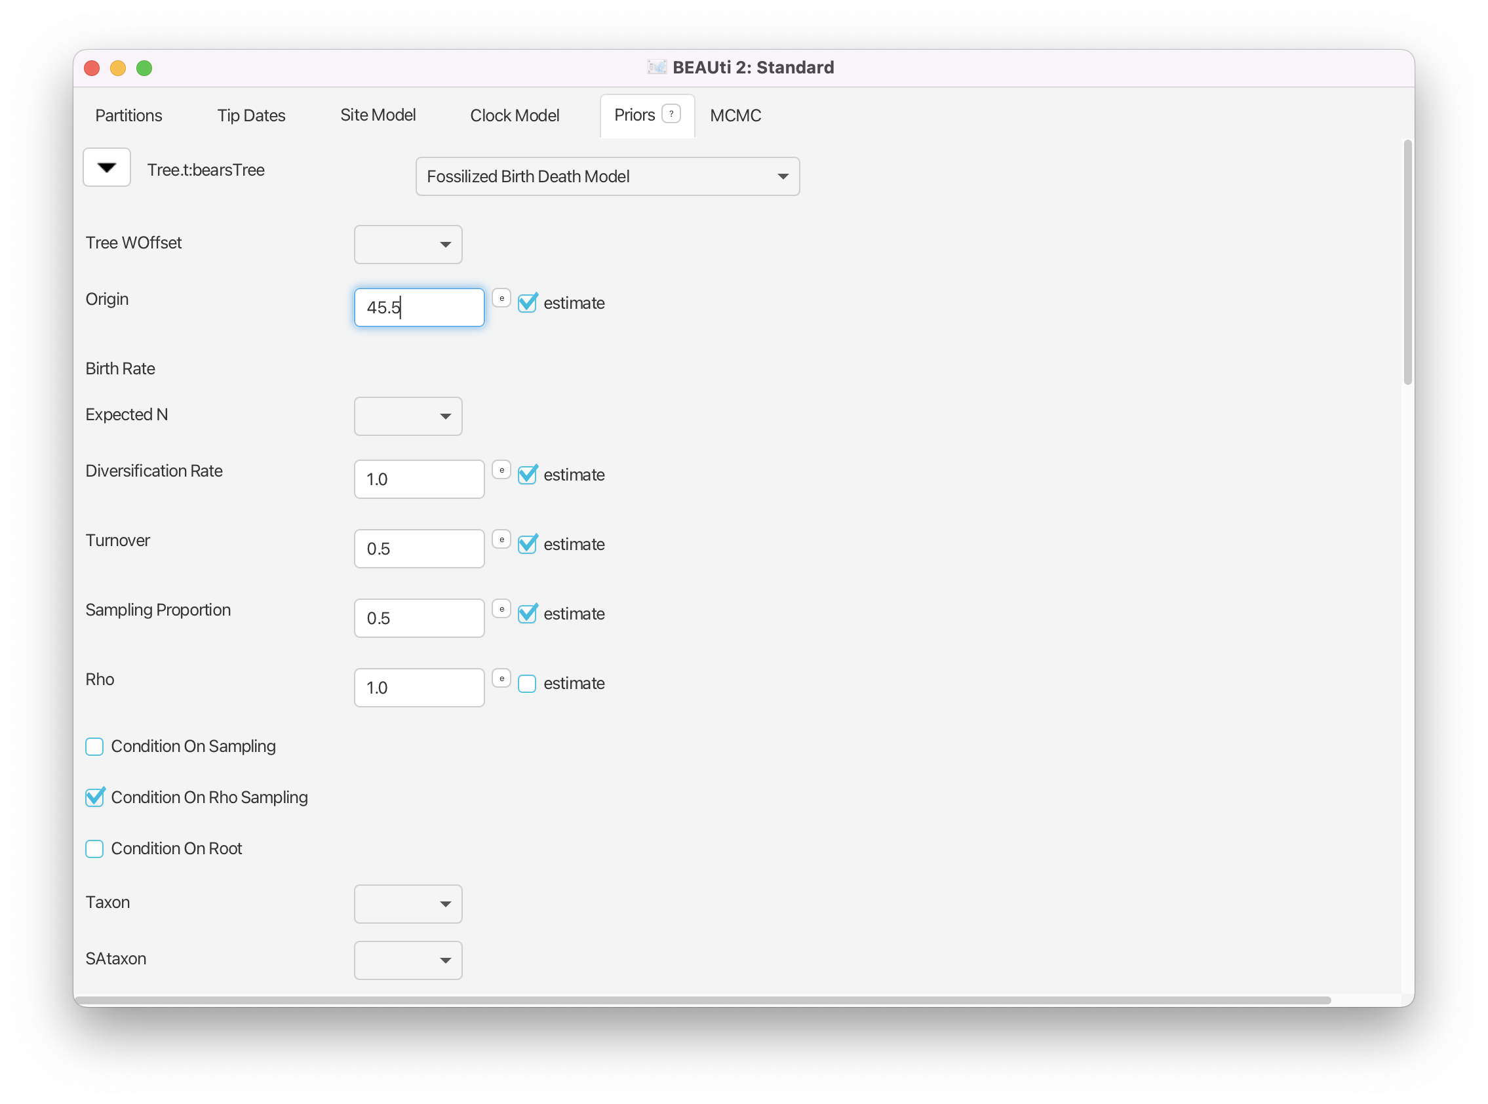Image resolution: width=1488 pixels, height=1104 pixels.
Task: Expand the Expected N dropdown
Action: click(408, 416)
